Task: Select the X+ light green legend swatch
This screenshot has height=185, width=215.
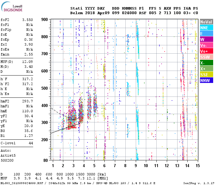Action: [x=206, y=69]
